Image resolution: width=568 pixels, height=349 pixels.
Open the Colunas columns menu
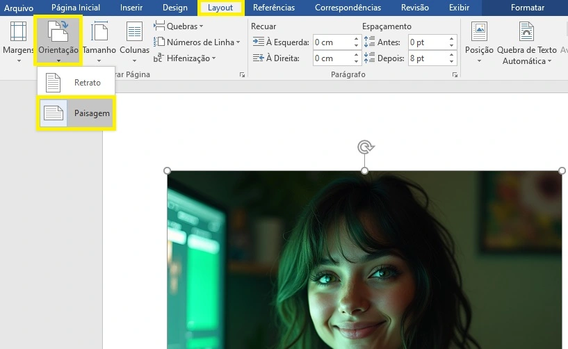pos(134,41)
